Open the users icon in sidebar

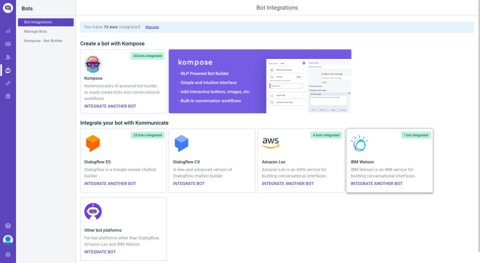pyautogui.click(x=8, y=57)
